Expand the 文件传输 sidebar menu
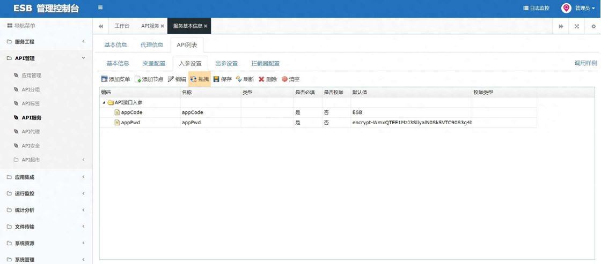This screenshot has height=264, width=601. click(46, 227)
